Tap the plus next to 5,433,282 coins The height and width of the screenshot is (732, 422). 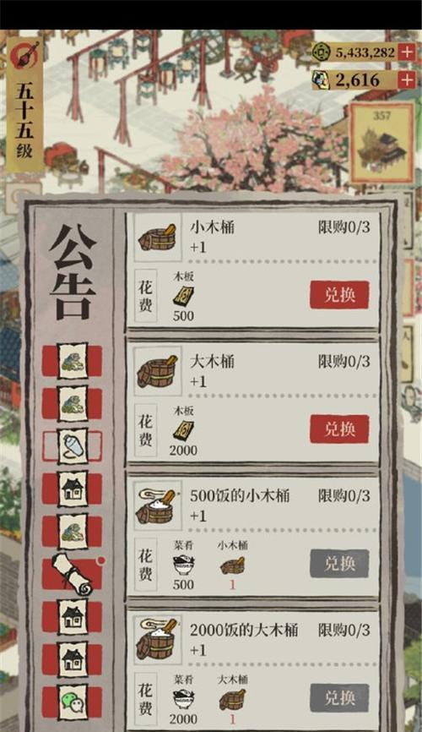coord(407,52)
